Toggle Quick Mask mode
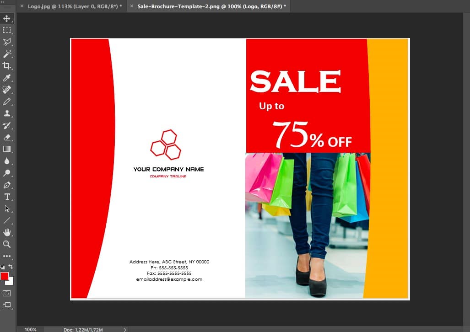The image size is (470, 332). [7, 293]
